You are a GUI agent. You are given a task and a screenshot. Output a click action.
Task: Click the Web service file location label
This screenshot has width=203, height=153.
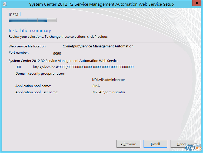(x=28, y=46)
